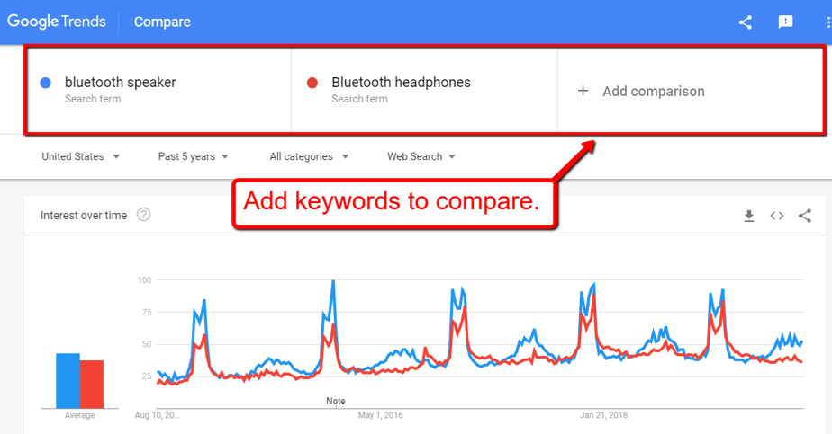Open the more options menu in the header
Viewport: 832px width, 434px height.
(x=827, y=22)
